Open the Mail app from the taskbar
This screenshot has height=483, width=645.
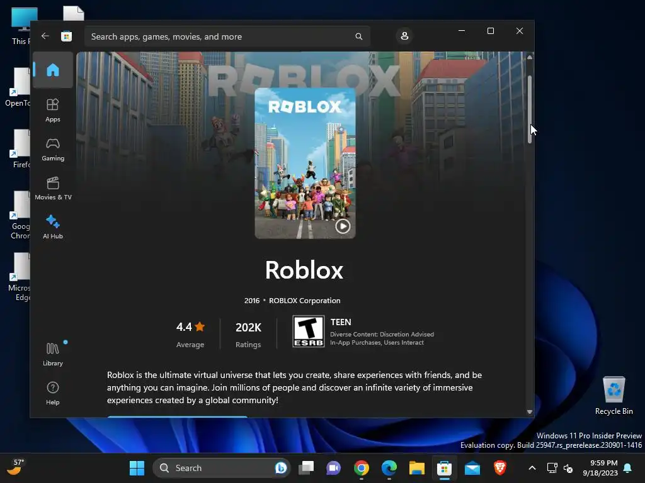(x=472, y=468)
